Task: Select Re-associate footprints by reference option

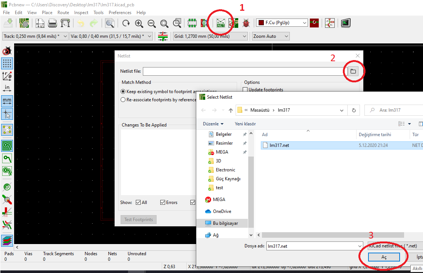Action: pos(123,100)
